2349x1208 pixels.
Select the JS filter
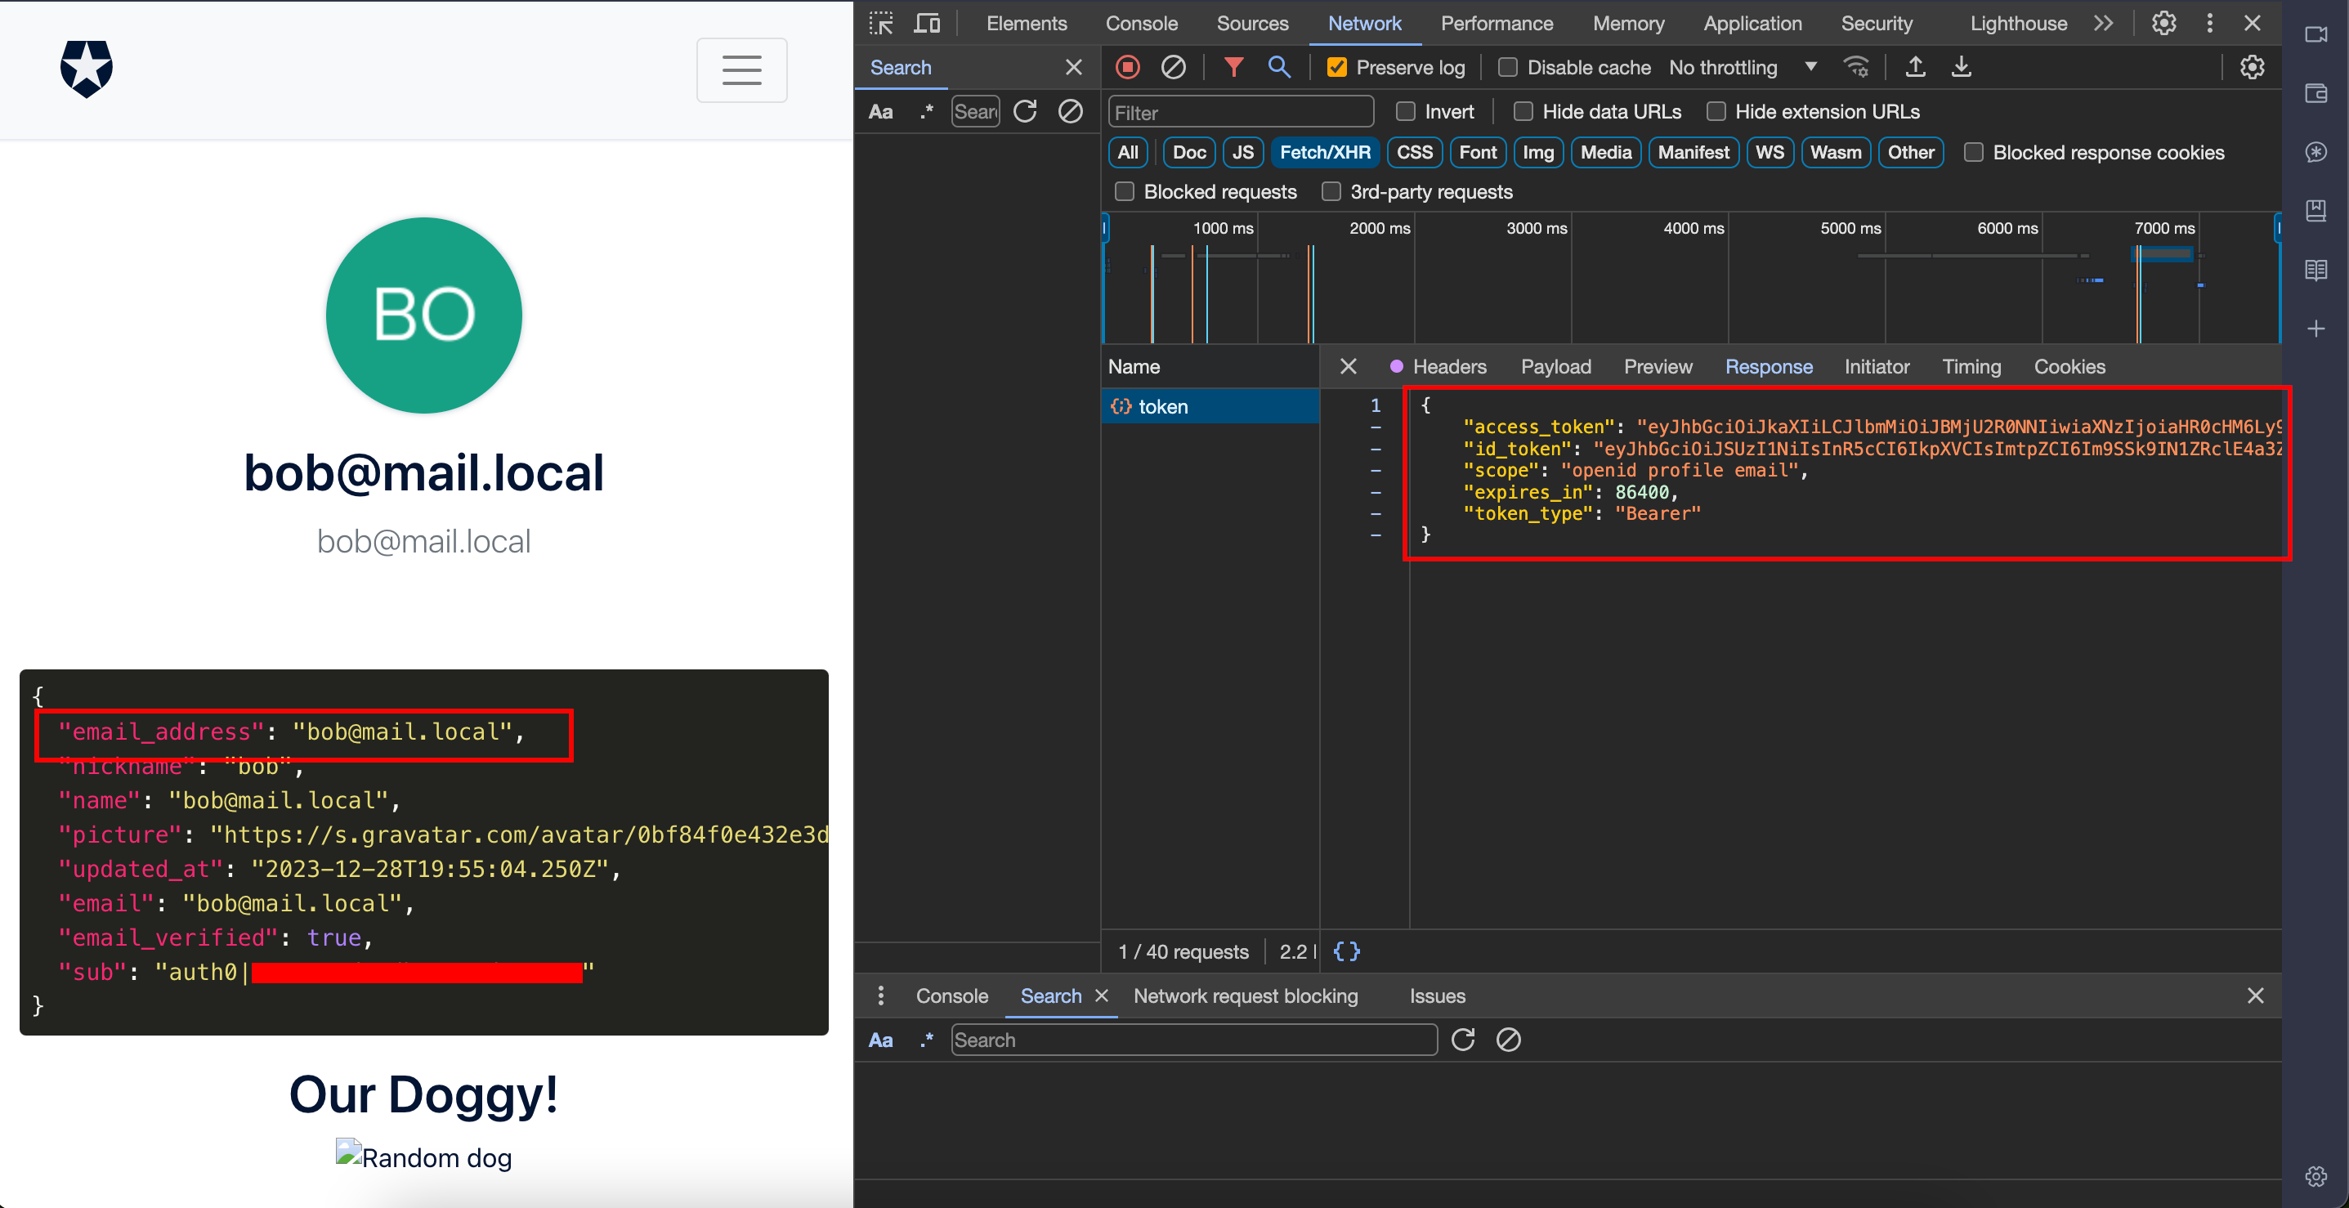(x=1242, y=152)
